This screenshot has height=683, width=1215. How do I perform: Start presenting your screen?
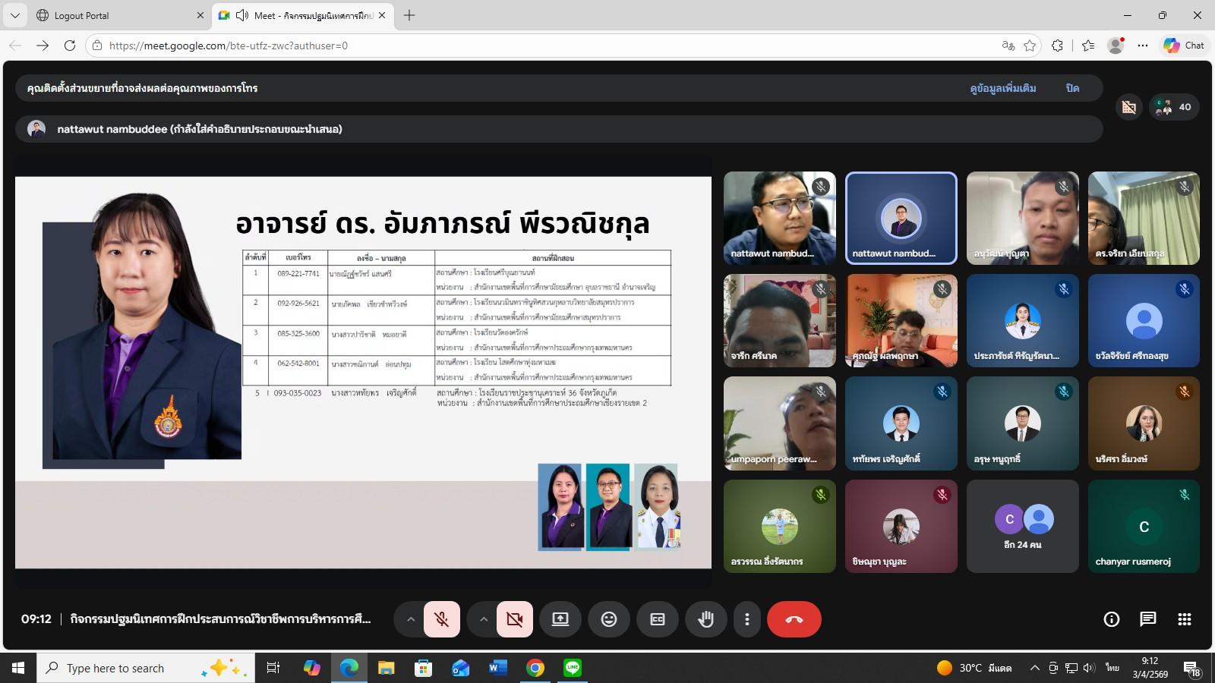click(560, 619)
